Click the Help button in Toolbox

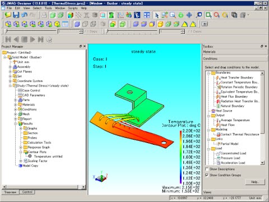point(255,182)
